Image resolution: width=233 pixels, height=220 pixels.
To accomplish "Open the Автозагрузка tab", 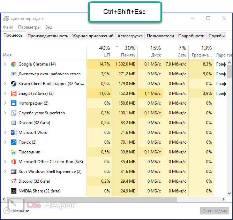I will [x=130, y=36].
